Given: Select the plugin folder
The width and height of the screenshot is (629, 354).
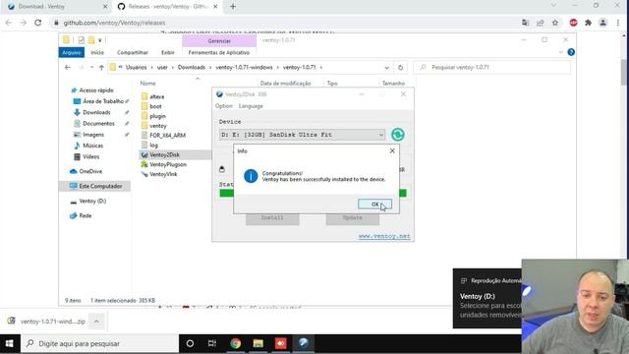Looking at the screenshot, I should (157, 116).
